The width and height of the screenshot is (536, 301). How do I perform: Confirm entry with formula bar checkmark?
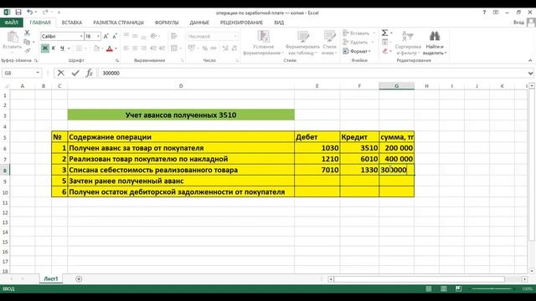pyautogui.click(x=75, y=73)
